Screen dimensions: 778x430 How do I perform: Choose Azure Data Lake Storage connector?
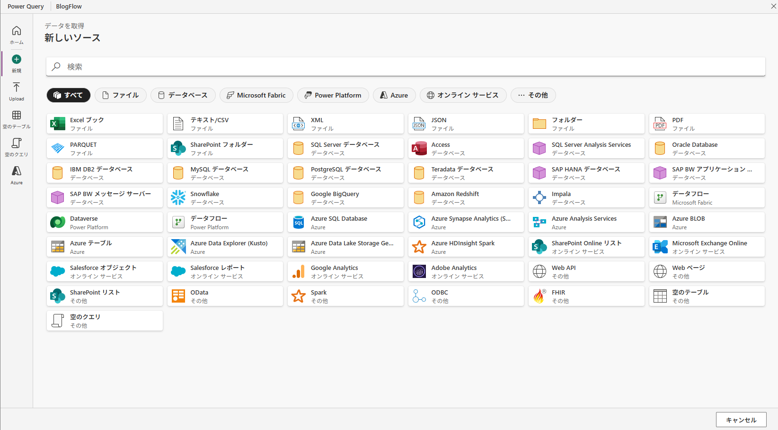(x=345, y=247)
